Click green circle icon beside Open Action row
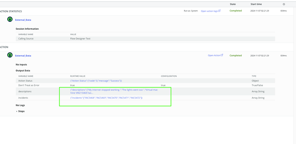 [10, 55]
